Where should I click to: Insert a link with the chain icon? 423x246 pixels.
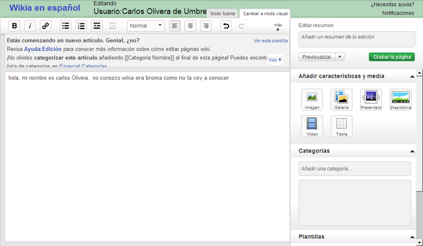click(46, 26)
